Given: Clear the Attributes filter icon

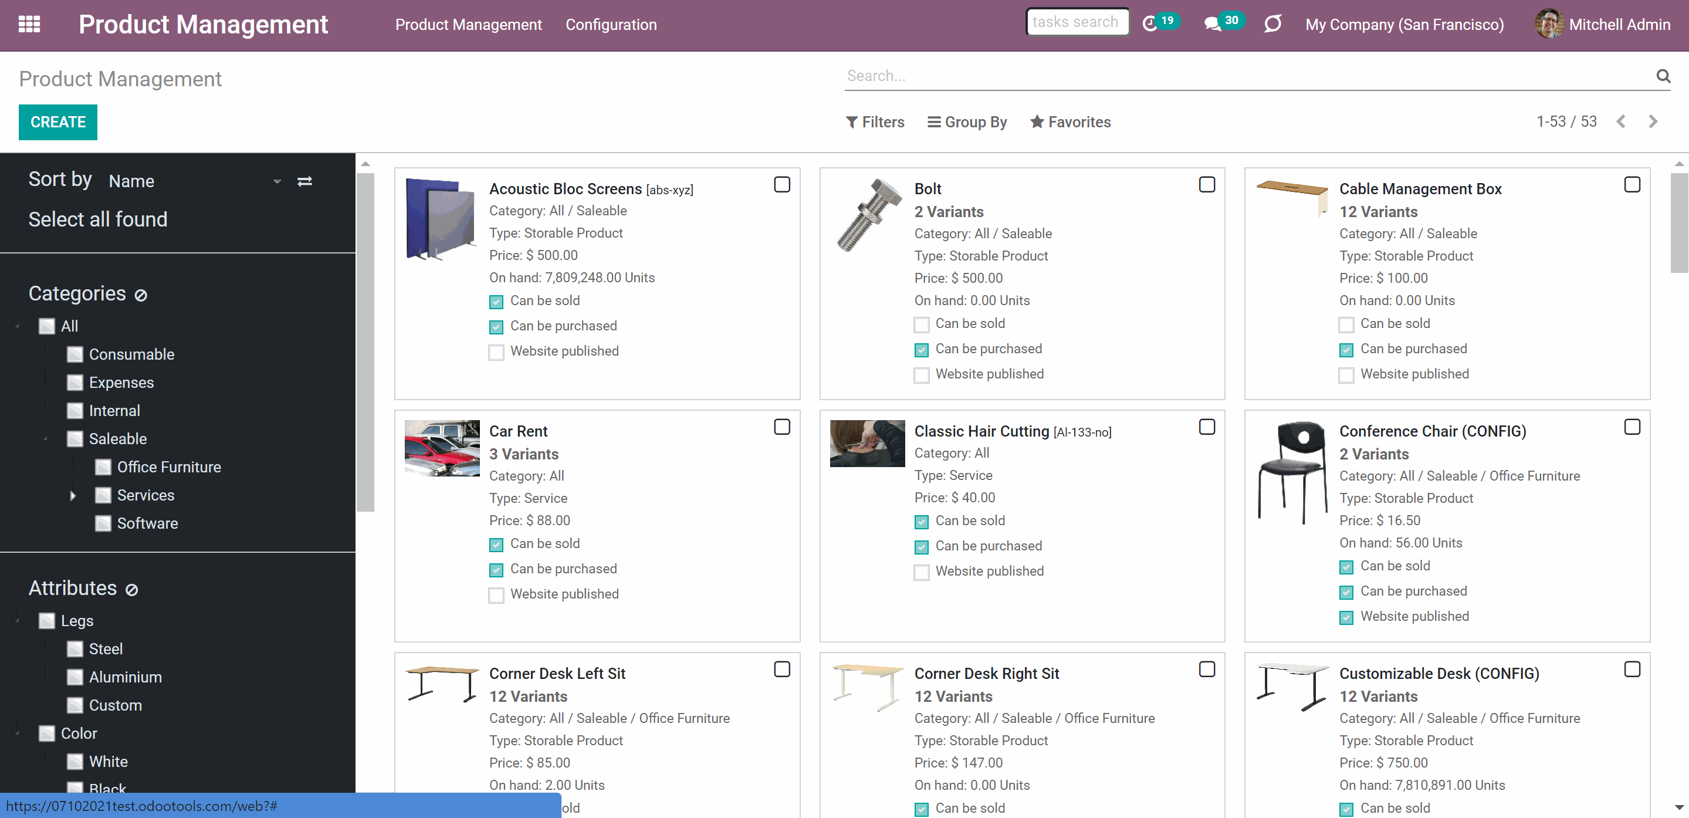Looking at the screenshot, I should (132, 589).
